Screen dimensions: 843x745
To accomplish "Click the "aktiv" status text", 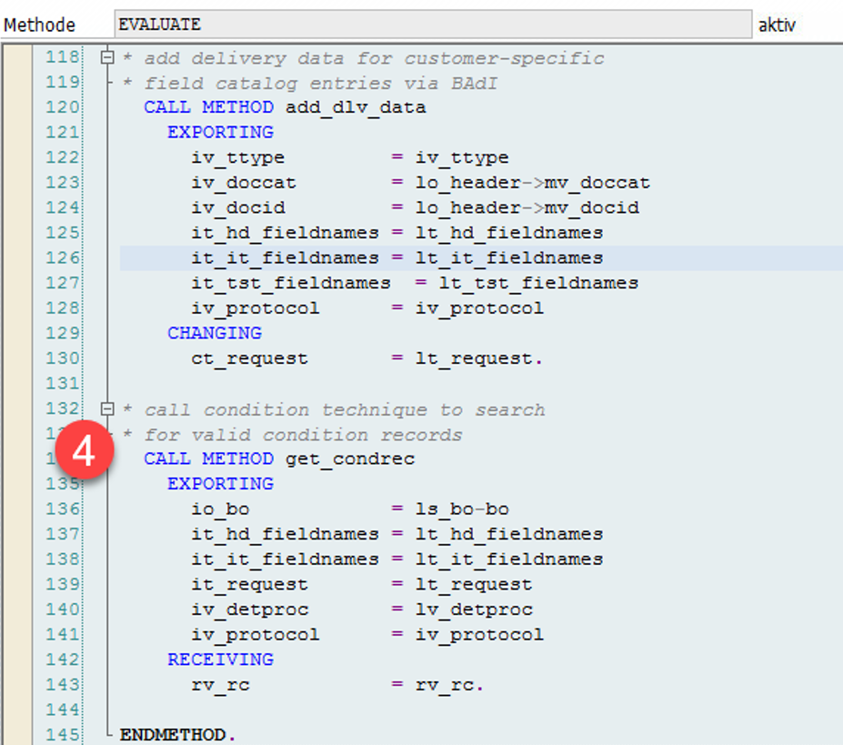I will (777, 25).
